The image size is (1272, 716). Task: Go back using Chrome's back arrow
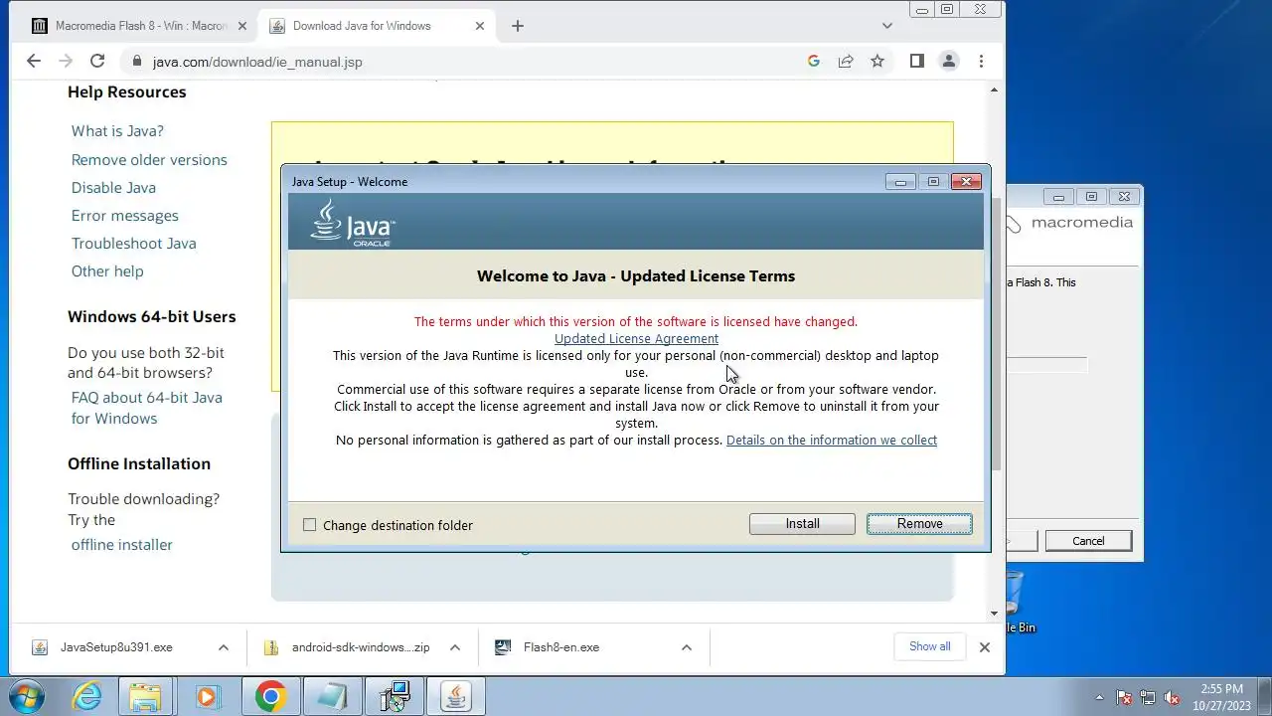(x=34, y=62)
